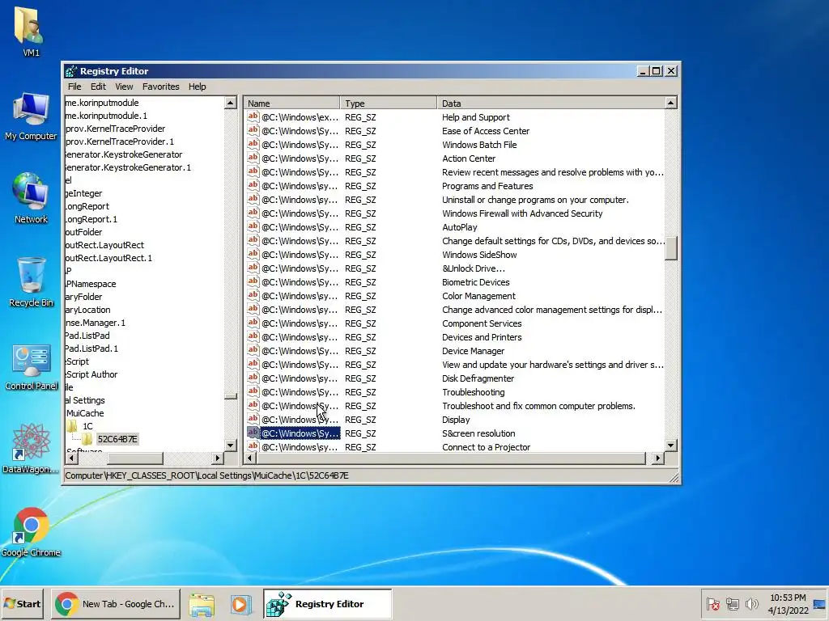Click the network tray icon
829x621 pixels.
tap(732, 603)
